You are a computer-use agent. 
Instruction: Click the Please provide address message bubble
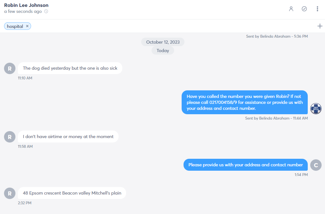coord(245,165)
